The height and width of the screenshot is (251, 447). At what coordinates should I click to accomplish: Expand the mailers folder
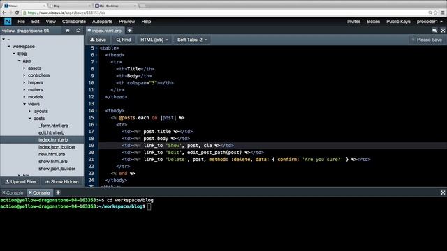click(24, 89)
